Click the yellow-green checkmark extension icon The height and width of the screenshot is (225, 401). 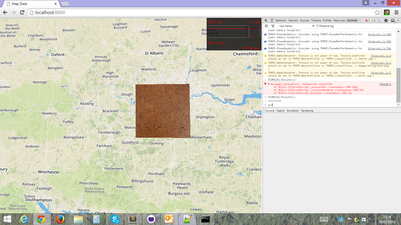point(387,12)
